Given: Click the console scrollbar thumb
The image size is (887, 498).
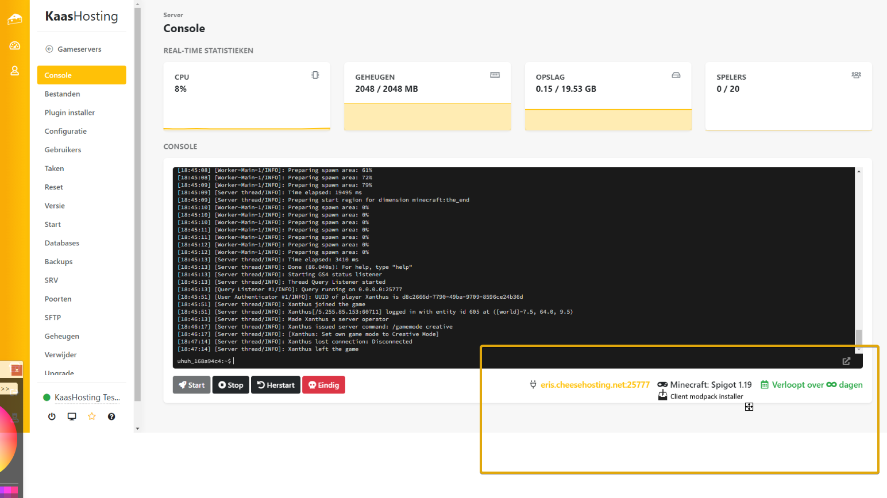Looking at the screenshot, I should [x=859, y=336].
